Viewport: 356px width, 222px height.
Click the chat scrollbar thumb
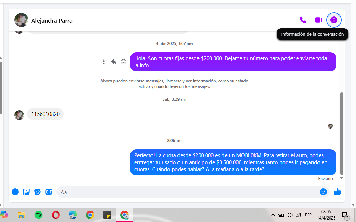342,133
